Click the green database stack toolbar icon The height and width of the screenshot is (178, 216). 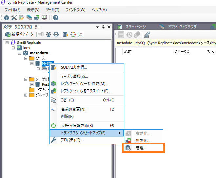pyautogui.click(x=37, y=18)
